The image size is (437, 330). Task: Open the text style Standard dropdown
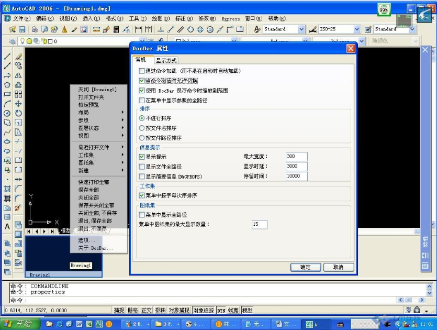[x=301, y=29]
